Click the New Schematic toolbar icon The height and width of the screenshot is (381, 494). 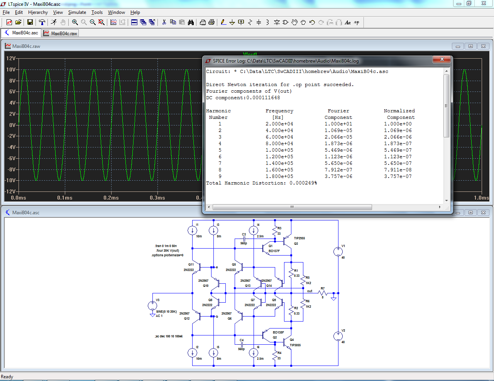pos(9,22)
